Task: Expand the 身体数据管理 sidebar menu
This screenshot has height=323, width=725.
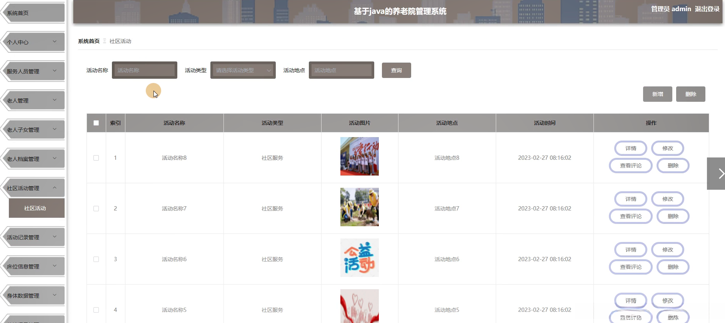Action: [33, 296]
